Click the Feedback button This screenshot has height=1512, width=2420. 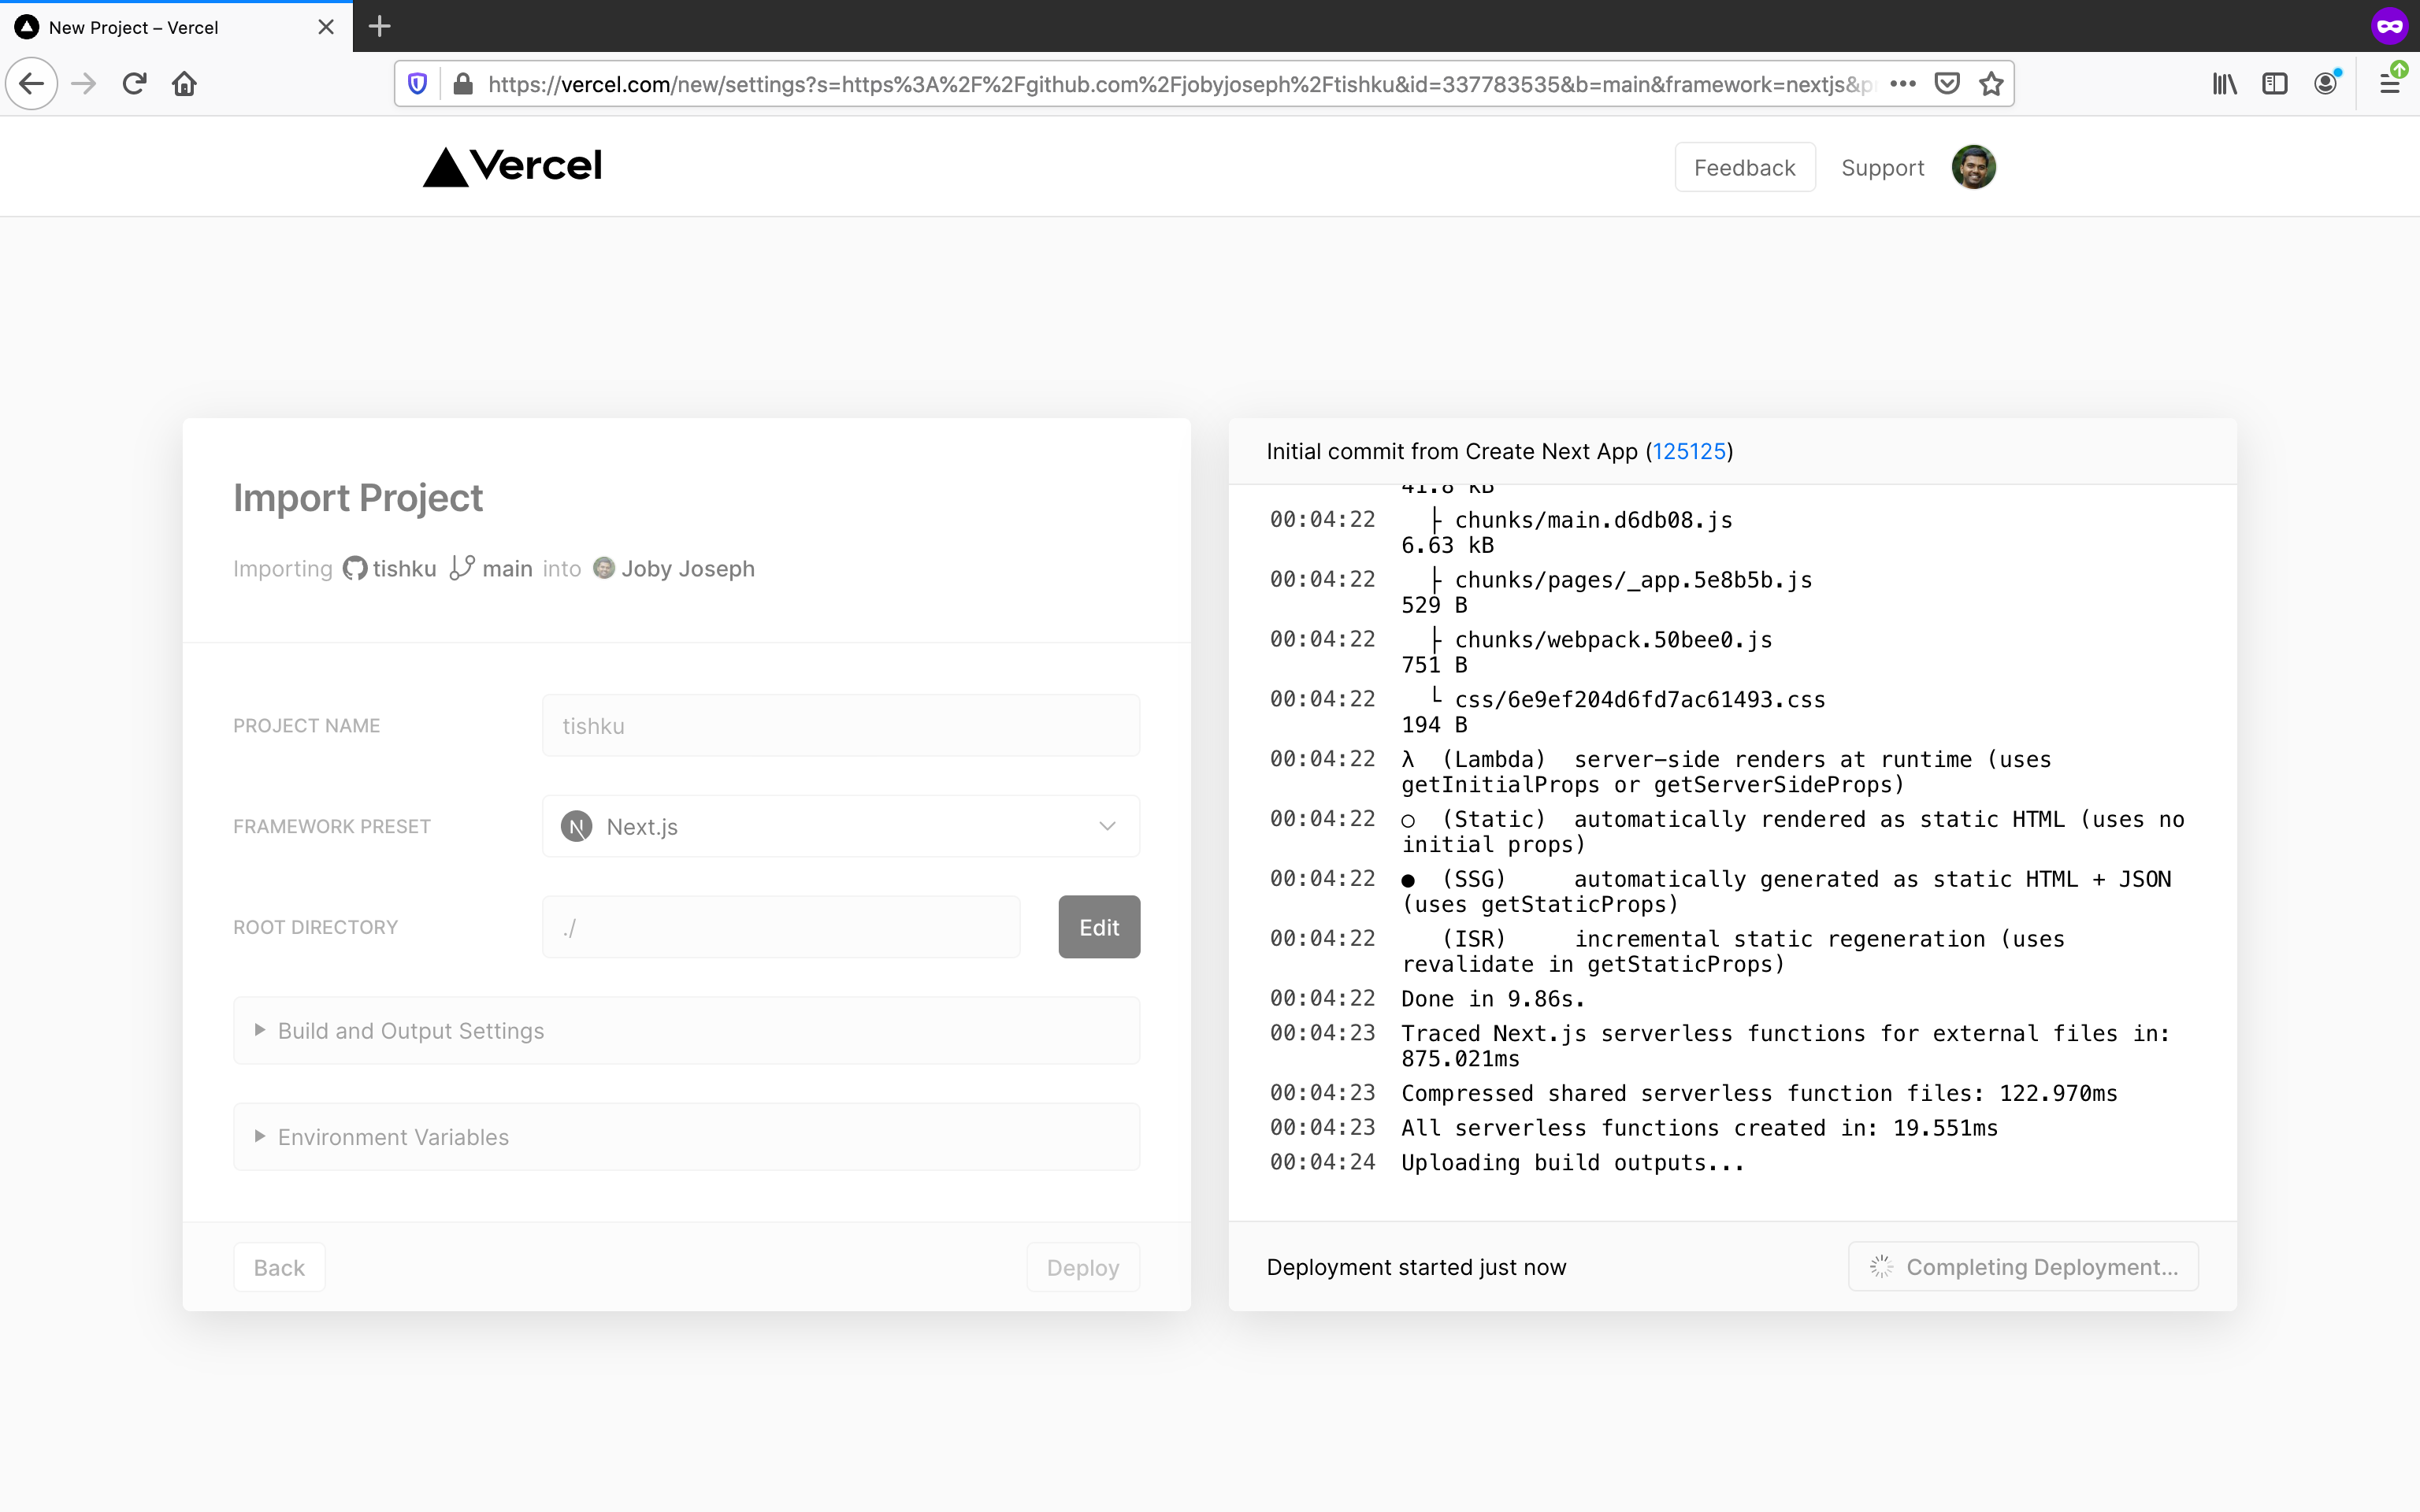tap(1744, 167)
